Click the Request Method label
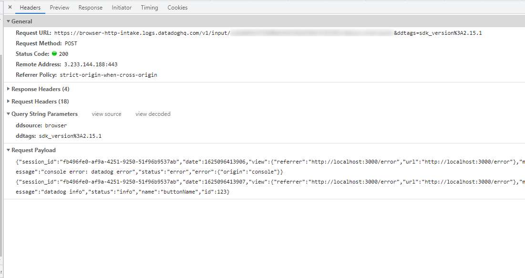This screenshot has height=278, width=525. tap(39, 43)
